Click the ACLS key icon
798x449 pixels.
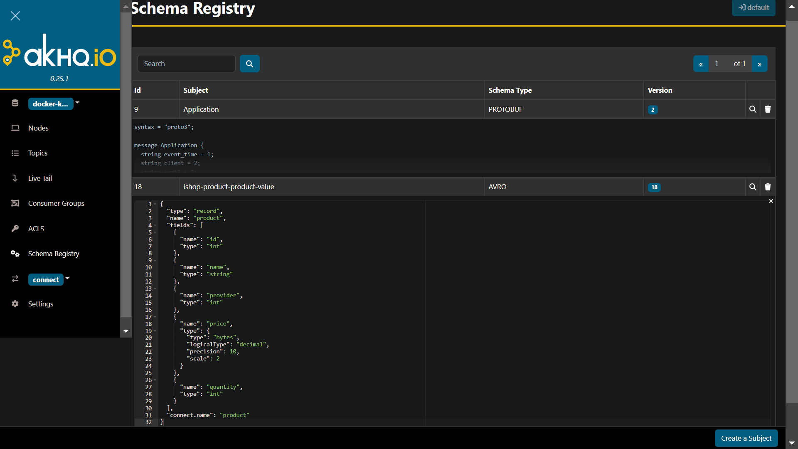pos(15,229)
